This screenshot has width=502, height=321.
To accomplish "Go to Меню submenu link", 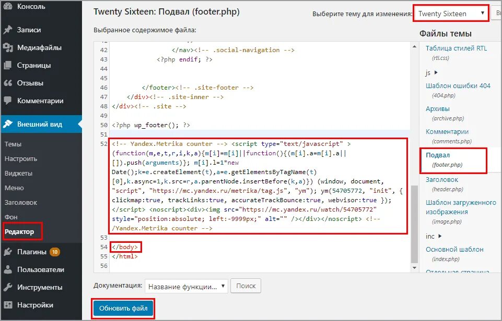I will [14, 188].
